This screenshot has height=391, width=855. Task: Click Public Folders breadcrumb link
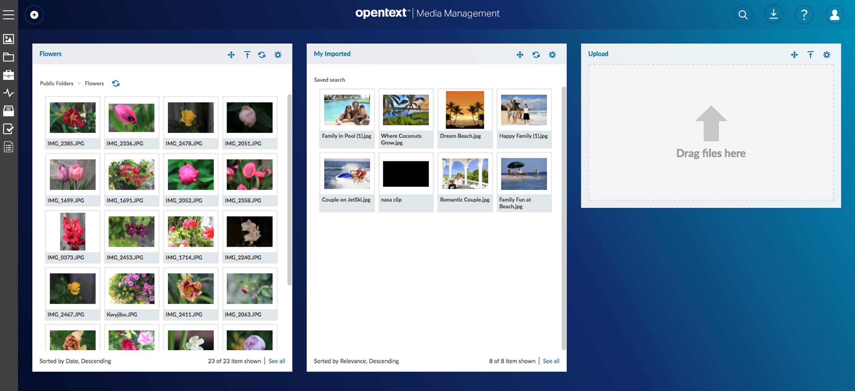[56, 83]
